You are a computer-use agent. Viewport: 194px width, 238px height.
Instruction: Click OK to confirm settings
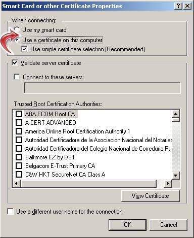[127, 225]
